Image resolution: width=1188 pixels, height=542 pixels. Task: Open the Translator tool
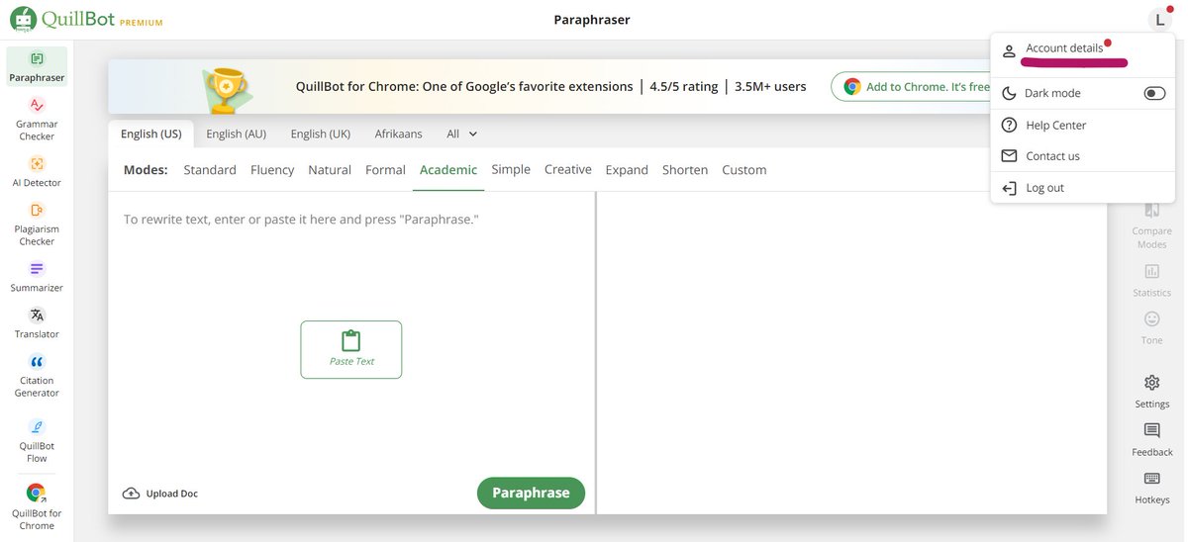[x=37, y=322]
